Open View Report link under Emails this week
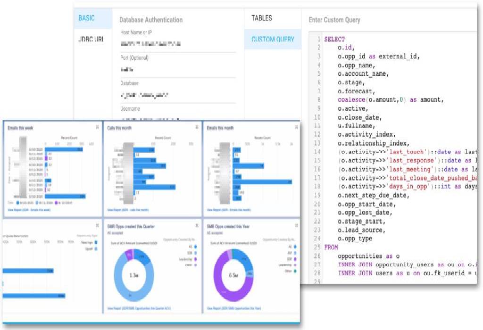This screenshot has width=483, height=330. point(29,210)
